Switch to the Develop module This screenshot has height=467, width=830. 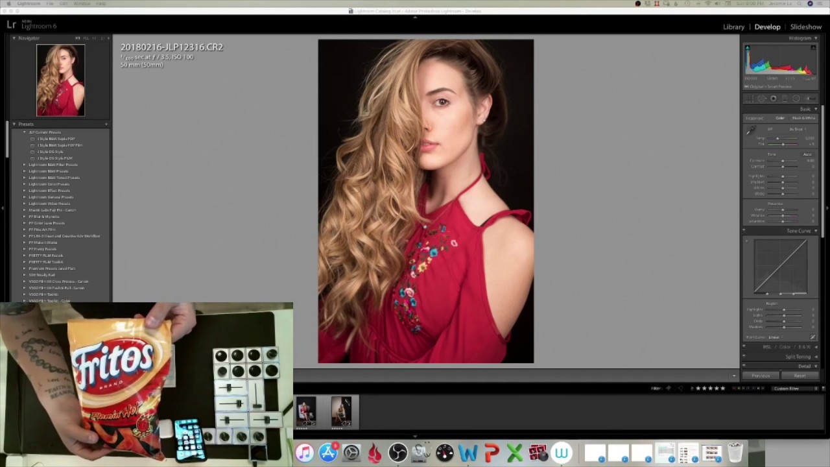(767, 27)
